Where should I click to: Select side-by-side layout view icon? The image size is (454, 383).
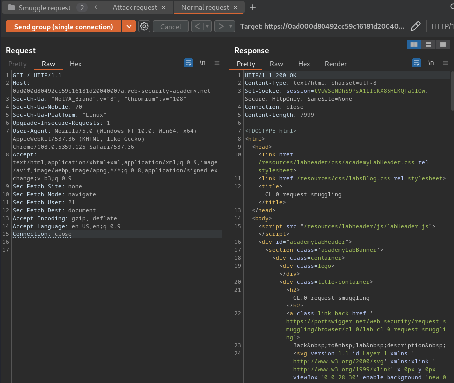click(414, 44)
